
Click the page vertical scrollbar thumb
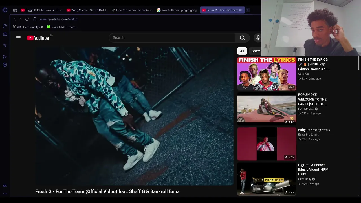(359, 63)
